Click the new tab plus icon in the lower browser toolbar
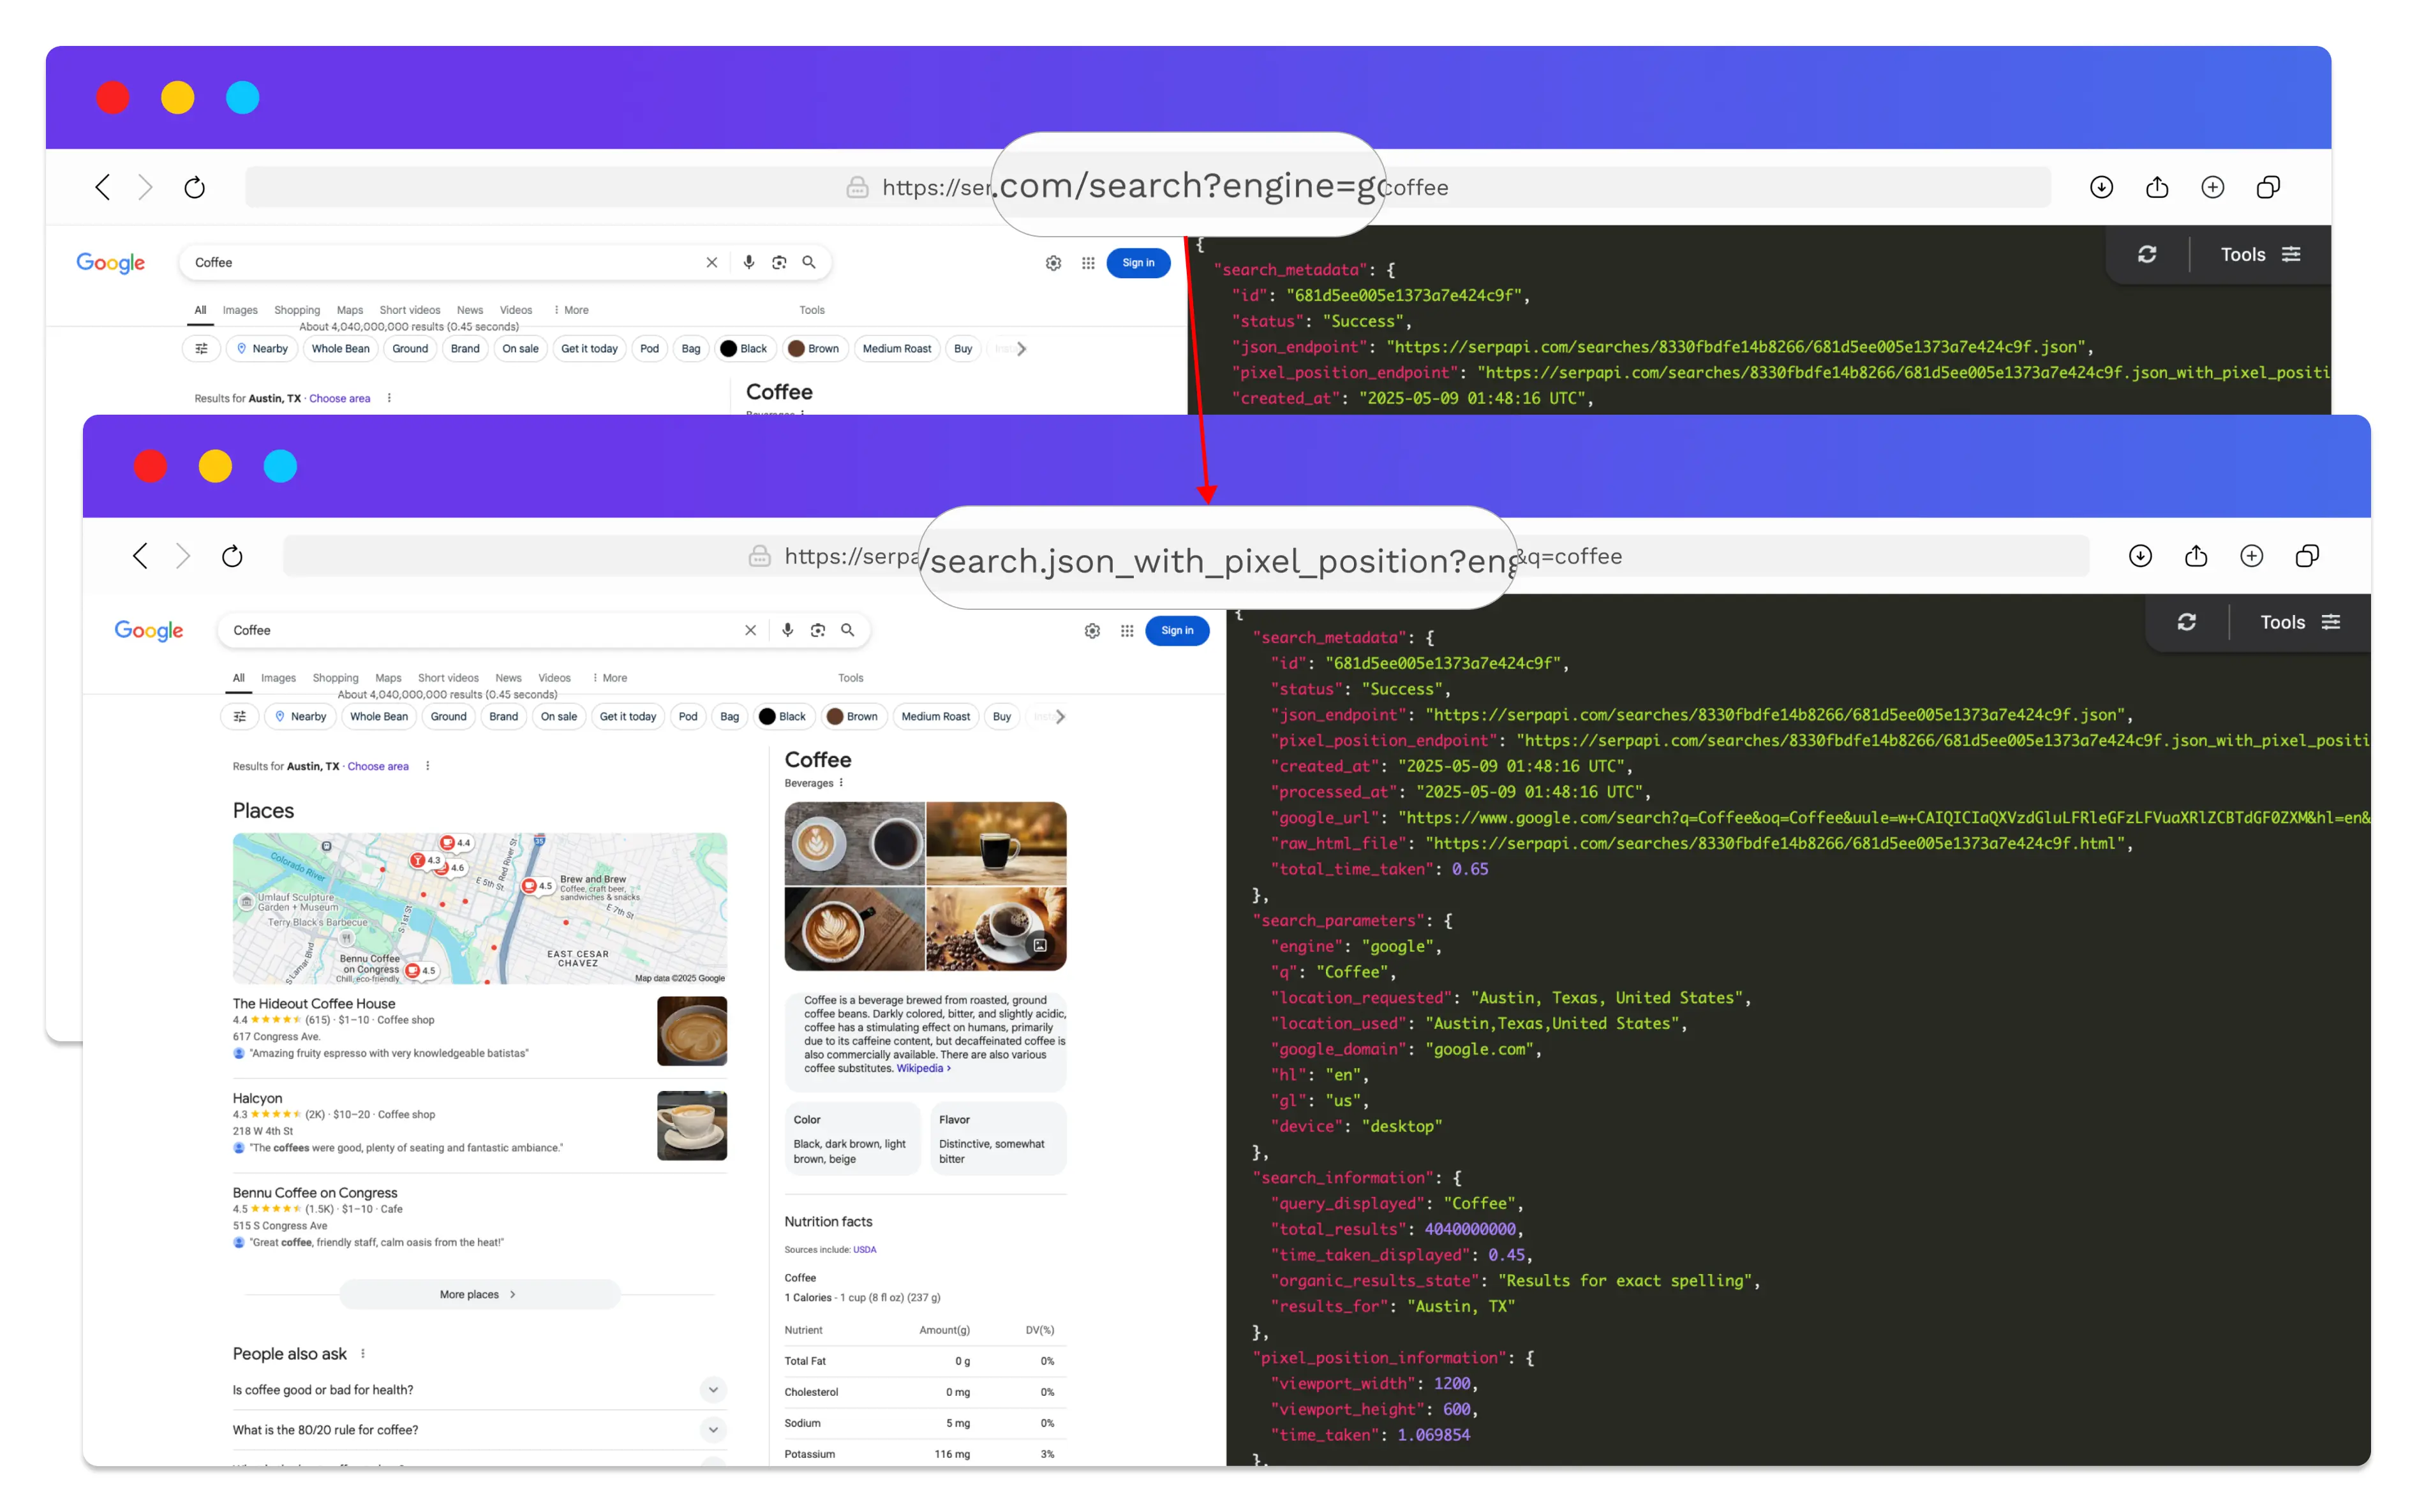2417x1512 pixels. click(x=2251, y=556)
